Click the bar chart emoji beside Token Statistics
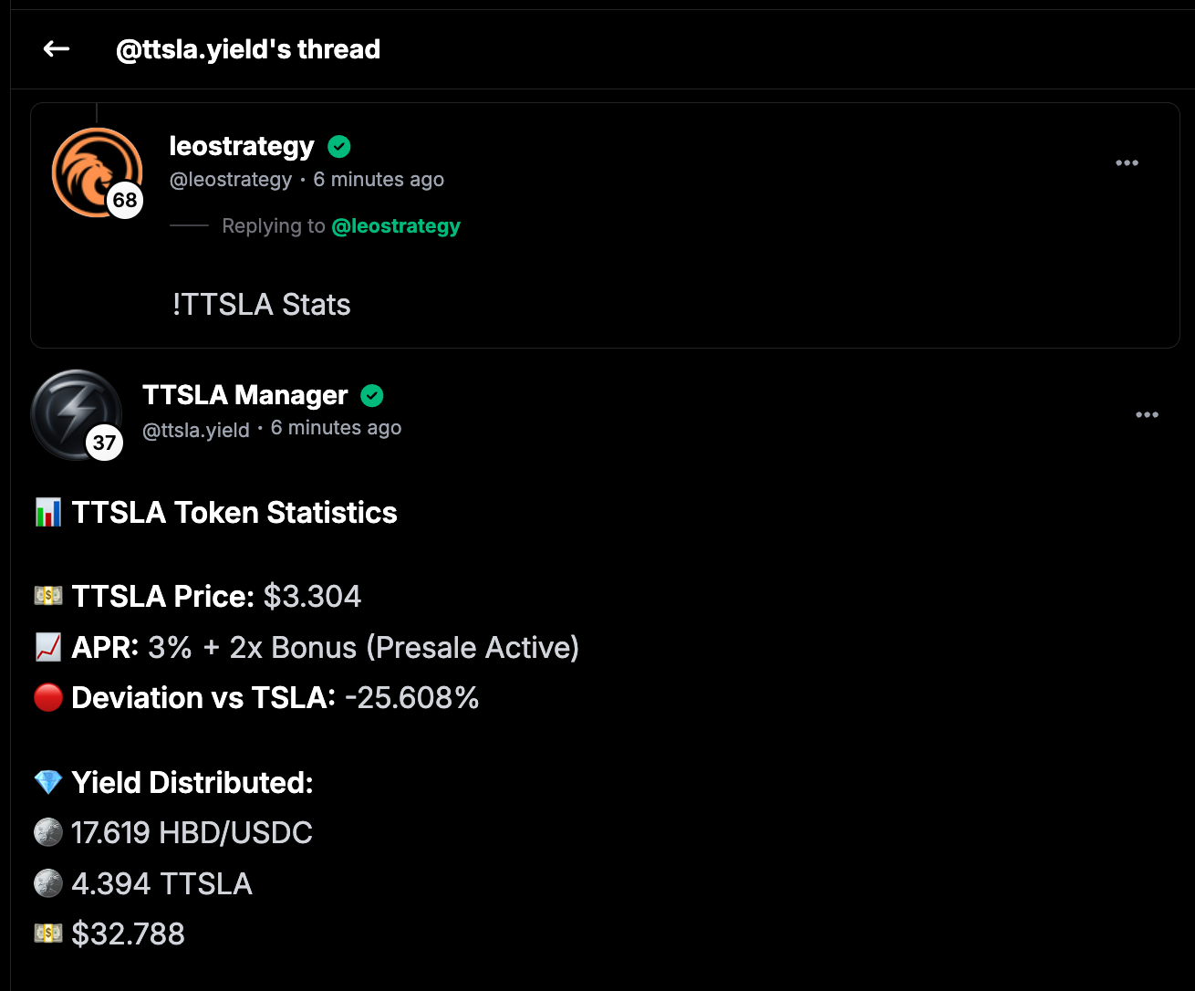The image size is (1195, 991). 47,513
